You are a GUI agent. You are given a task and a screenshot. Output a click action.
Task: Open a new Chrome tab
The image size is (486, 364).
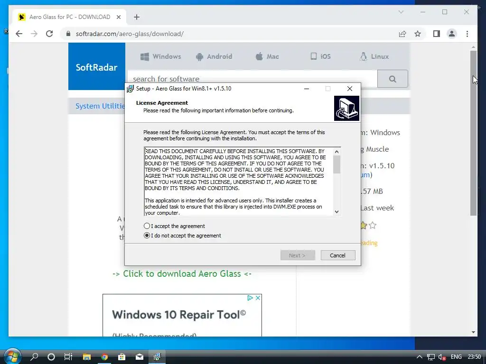137,17
